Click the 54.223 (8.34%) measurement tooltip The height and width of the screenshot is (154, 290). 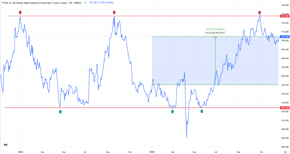[x=215, y=33]
